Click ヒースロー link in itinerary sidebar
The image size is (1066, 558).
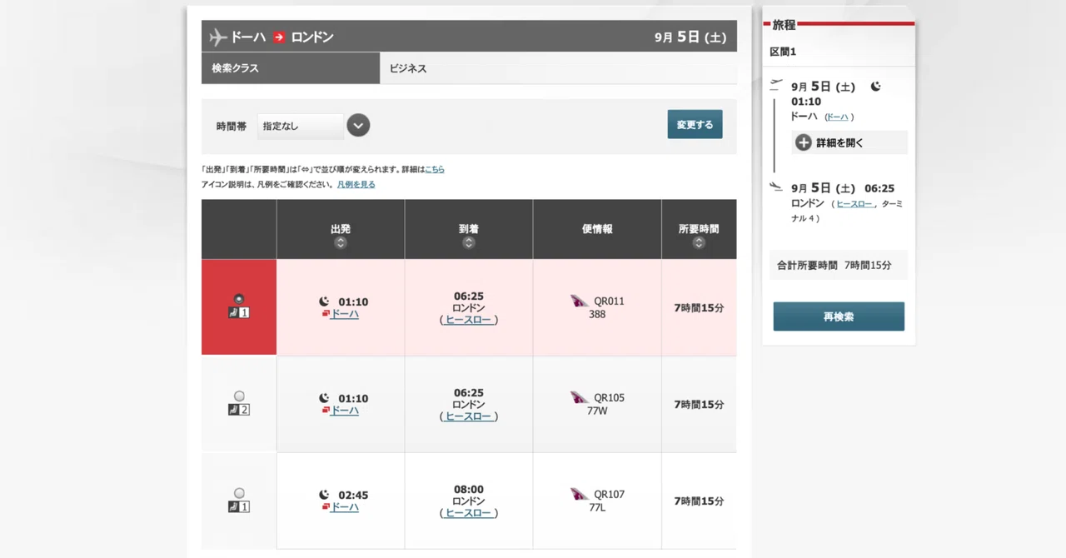point(854,204)
